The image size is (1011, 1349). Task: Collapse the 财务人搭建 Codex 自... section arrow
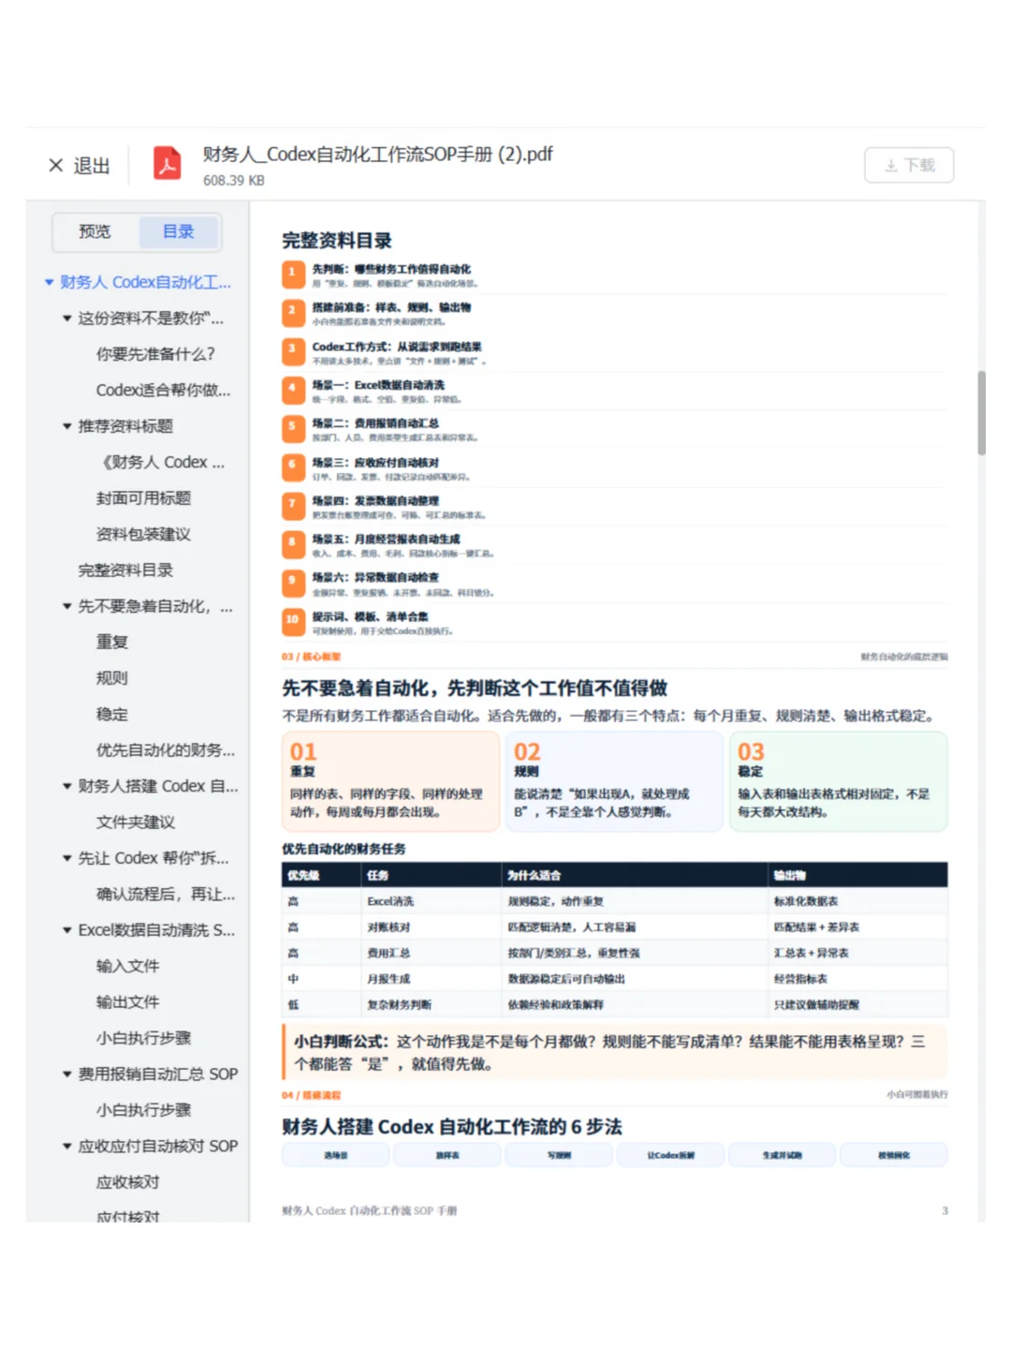pyautogui.click(x=67, y=786)
